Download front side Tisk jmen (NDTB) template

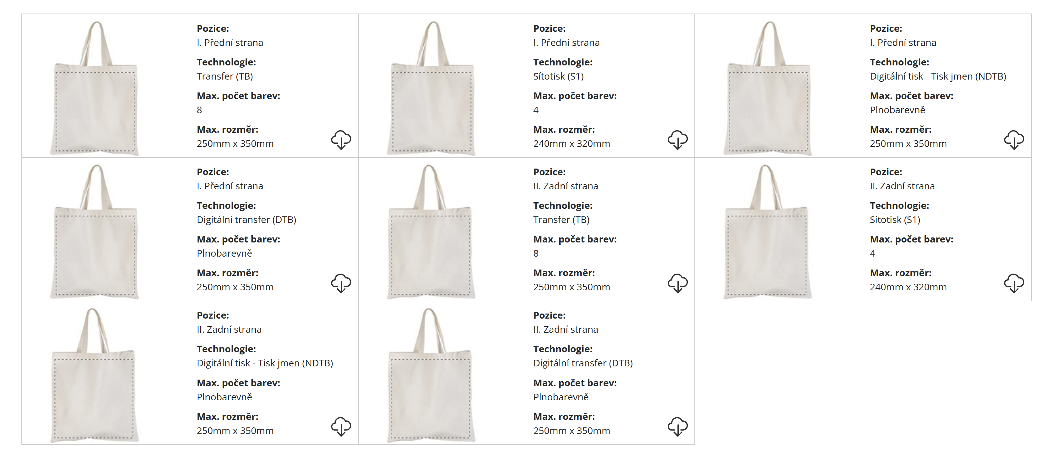pos(1014,140)
